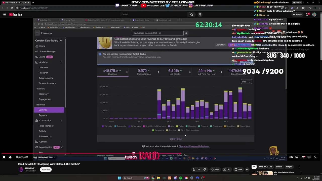Open the RAUD LIVE channel avatar

pos(21,169)
